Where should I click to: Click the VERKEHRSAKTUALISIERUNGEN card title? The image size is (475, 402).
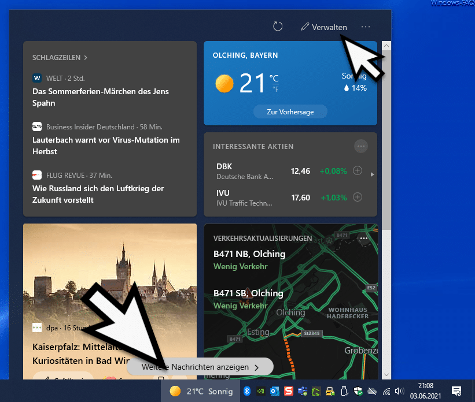tap(263, 239)
